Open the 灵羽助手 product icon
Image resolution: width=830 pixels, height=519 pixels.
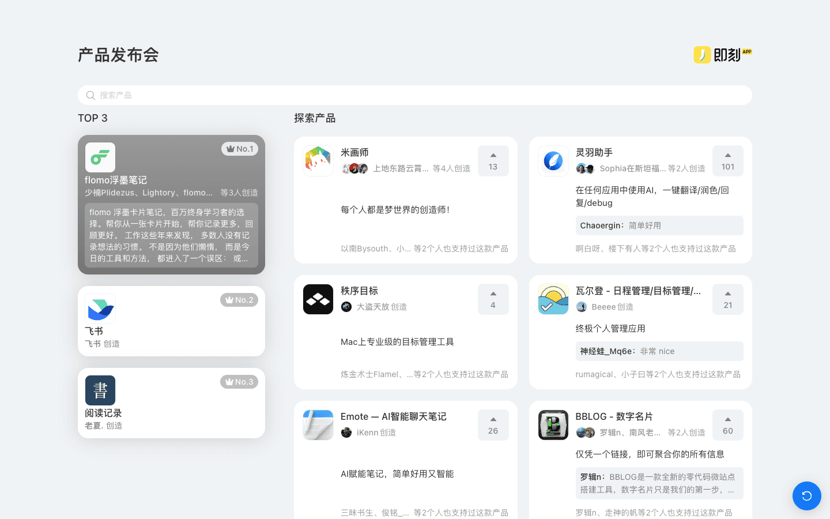coord(553,161)
